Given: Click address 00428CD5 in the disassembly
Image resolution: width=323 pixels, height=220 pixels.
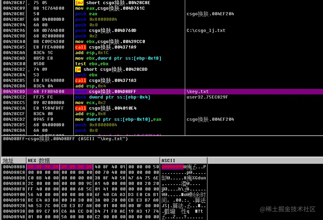Looking at the screenshot, I should 14,125.
